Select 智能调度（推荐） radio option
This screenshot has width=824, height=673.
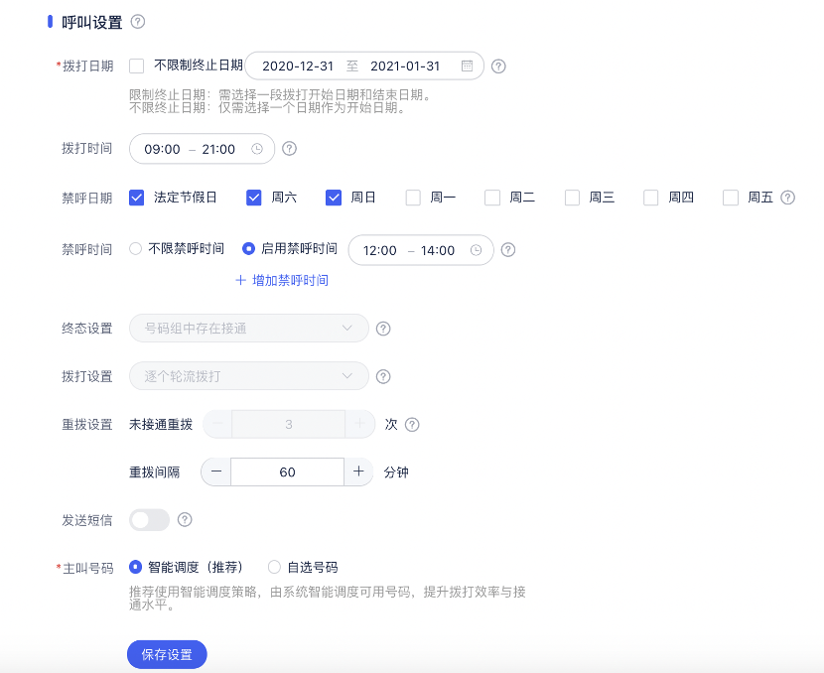(x=136, y=567)
